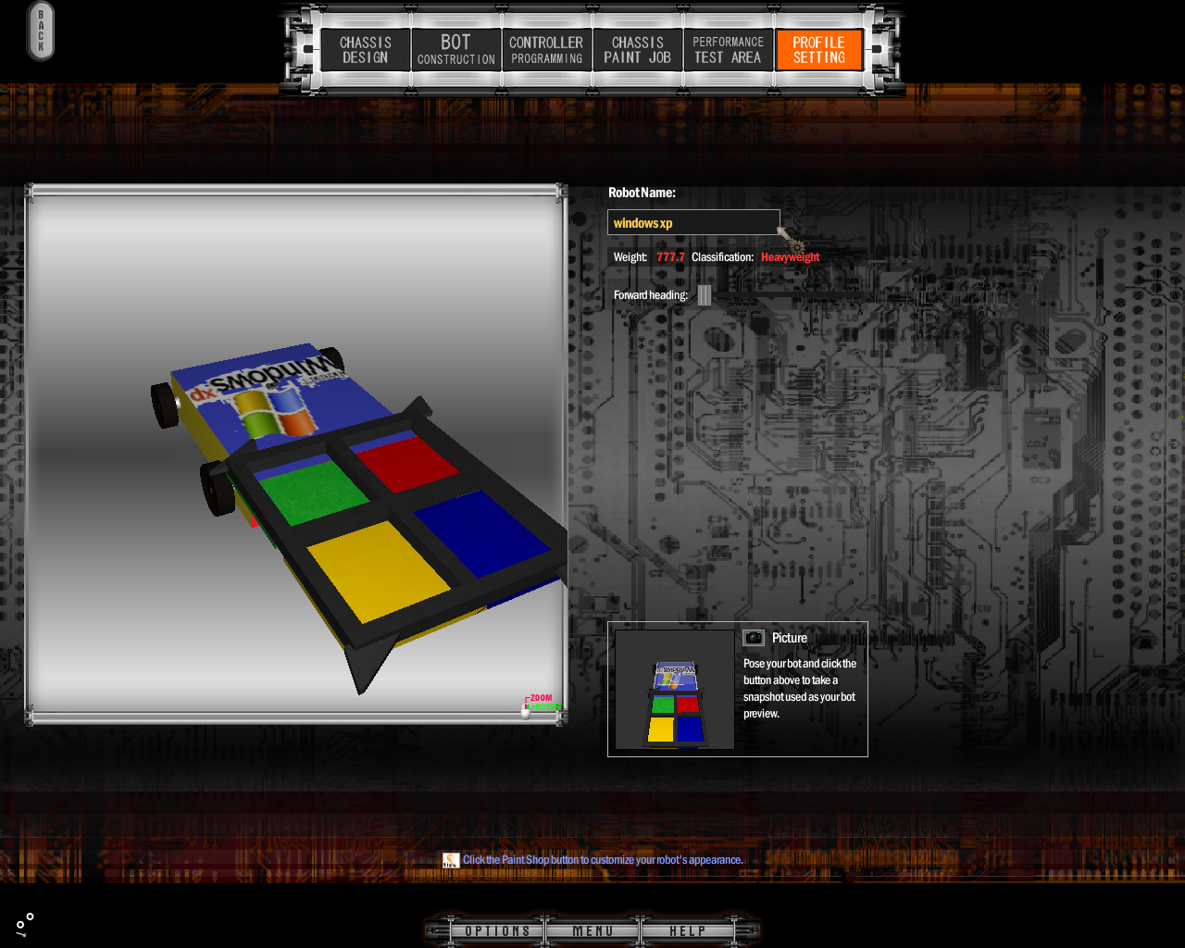The height and width of the screenshot is (948, 1185).
Task: Click the vertical BACK button
Action: tap(41, 31)
